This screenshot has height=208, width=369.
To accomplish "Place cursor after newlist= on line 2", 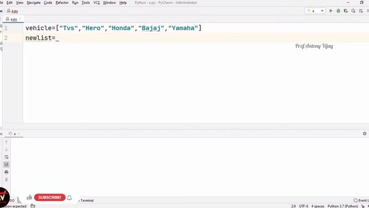I will tap(55, 38).
